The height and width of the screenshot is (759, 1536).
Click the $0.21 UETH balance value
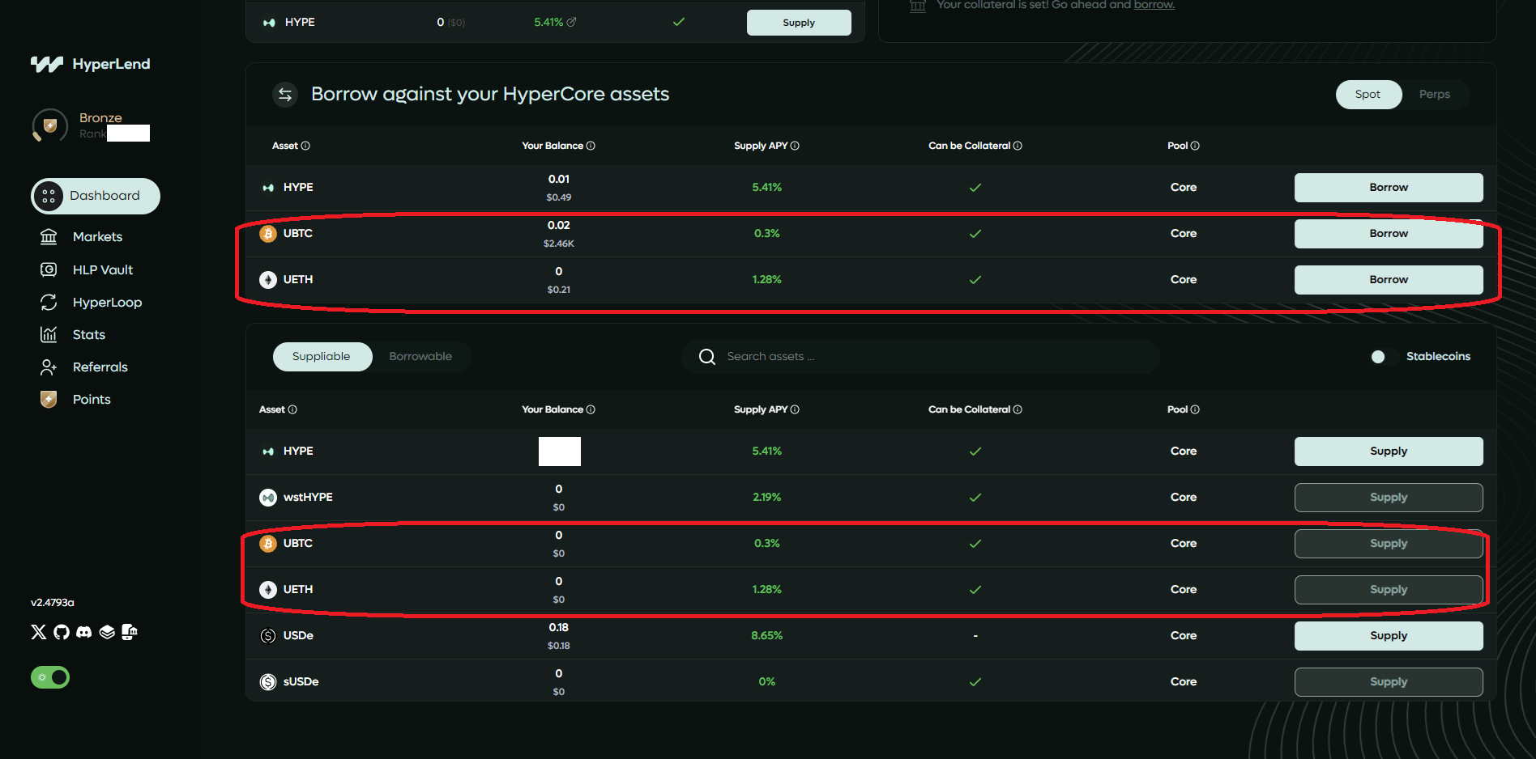tap(559, 290)
